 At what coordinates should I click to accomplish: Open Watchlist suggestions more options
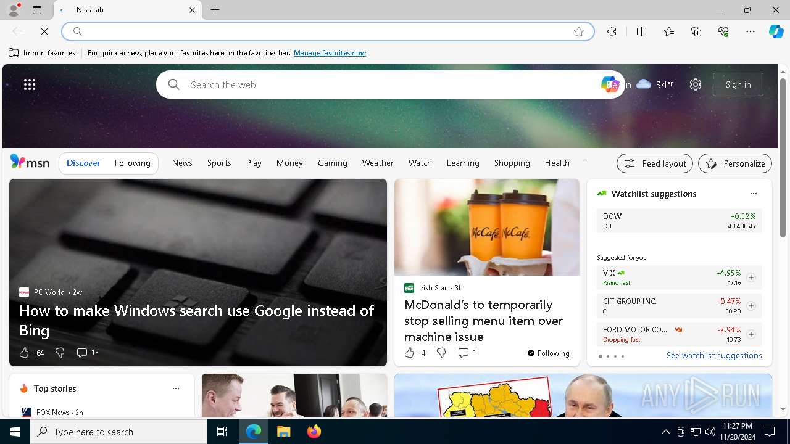[x=753, y=194]
